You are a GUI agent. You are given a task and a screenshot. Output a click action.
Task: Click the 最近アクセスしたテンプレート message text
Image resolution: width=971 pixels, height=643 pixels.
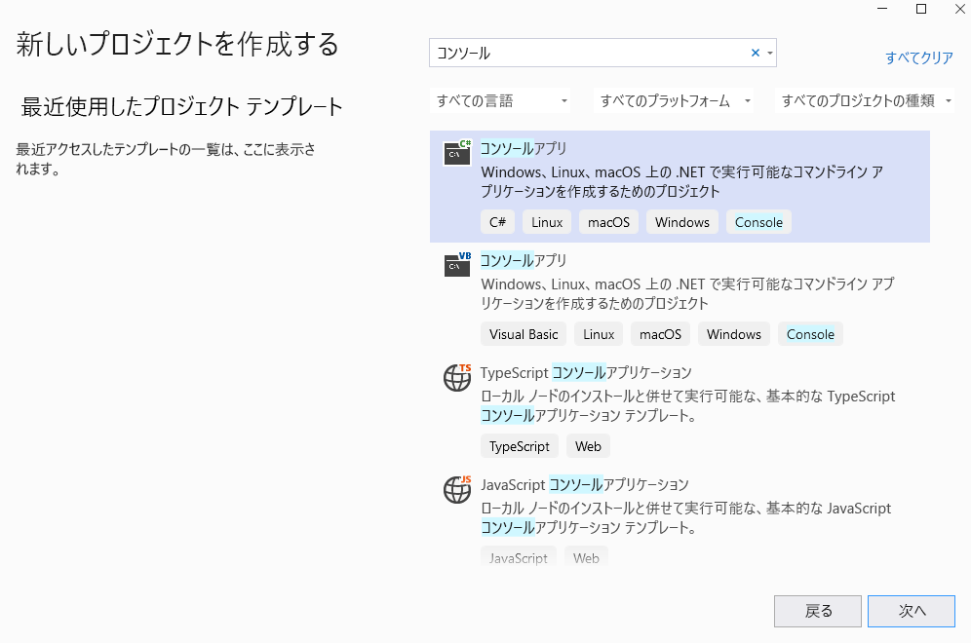click(166, 159)
